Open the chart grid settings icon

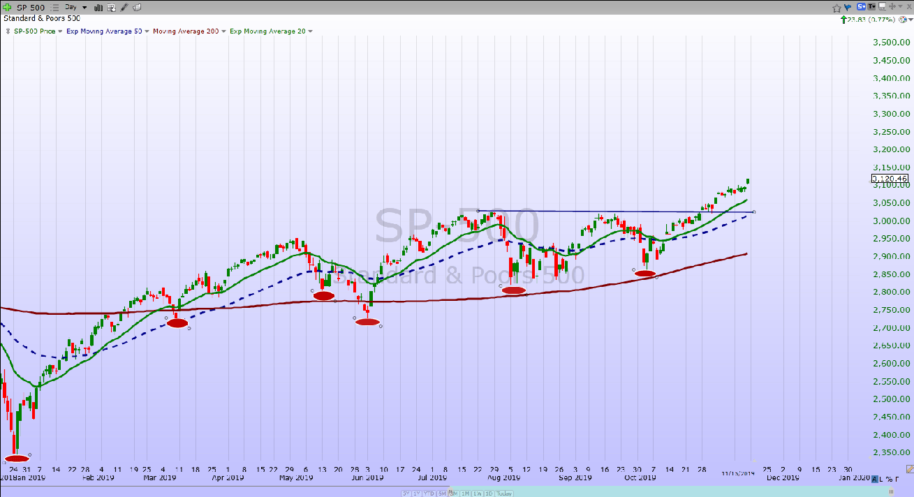[110, 7]
